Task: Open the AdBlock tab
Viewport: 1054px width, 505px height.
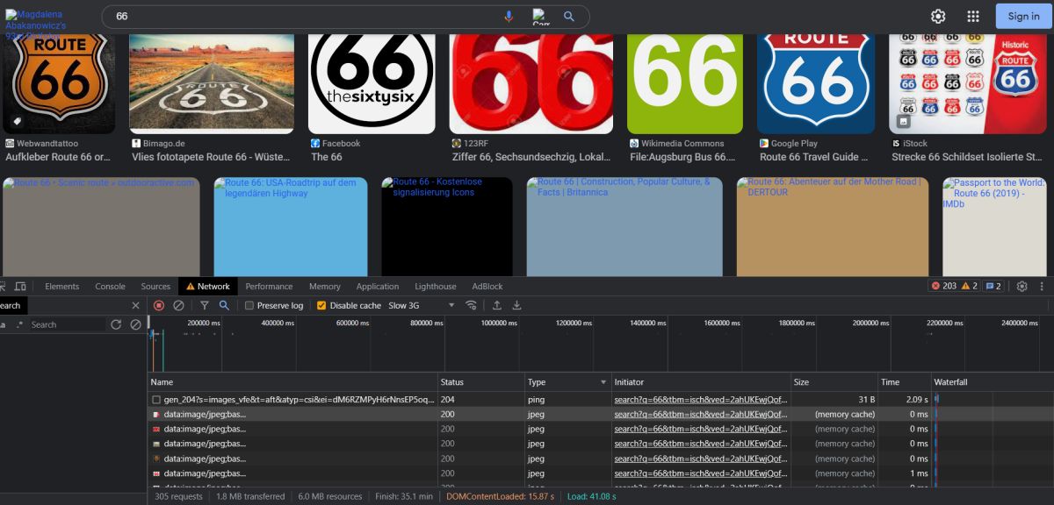Action: (487, 286)
